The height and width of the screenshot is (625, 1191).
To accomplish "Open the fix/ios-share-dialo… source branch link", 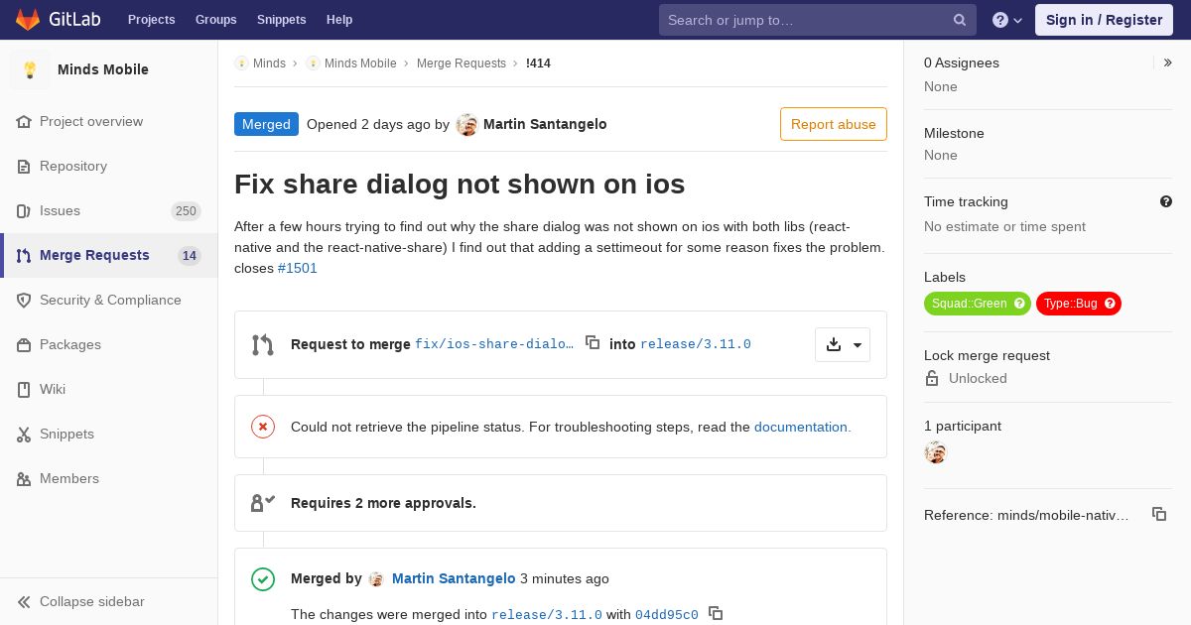I will tap(494, 344).
